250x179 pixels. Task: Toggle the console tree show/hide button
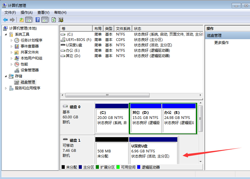[29, 20]
